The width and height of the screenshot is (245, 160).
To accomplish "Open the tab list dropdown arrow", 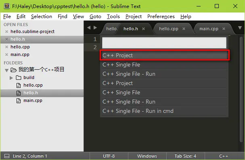I will click(240, 28).
